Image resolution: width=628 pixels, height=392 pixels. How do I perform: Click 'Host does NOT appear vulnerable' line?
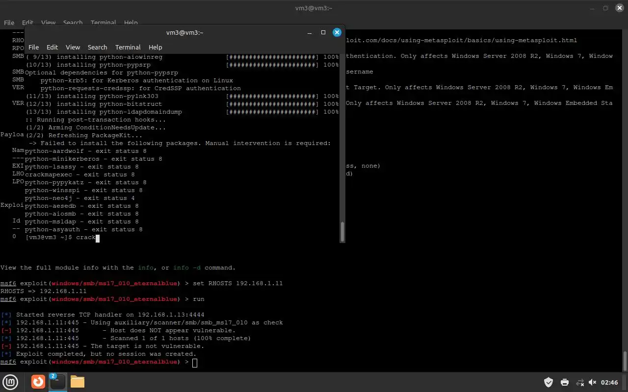[x=118, y=330]
